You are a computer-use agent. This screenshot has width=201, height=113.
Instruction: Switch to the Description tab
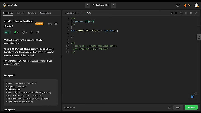coord(8,13)
